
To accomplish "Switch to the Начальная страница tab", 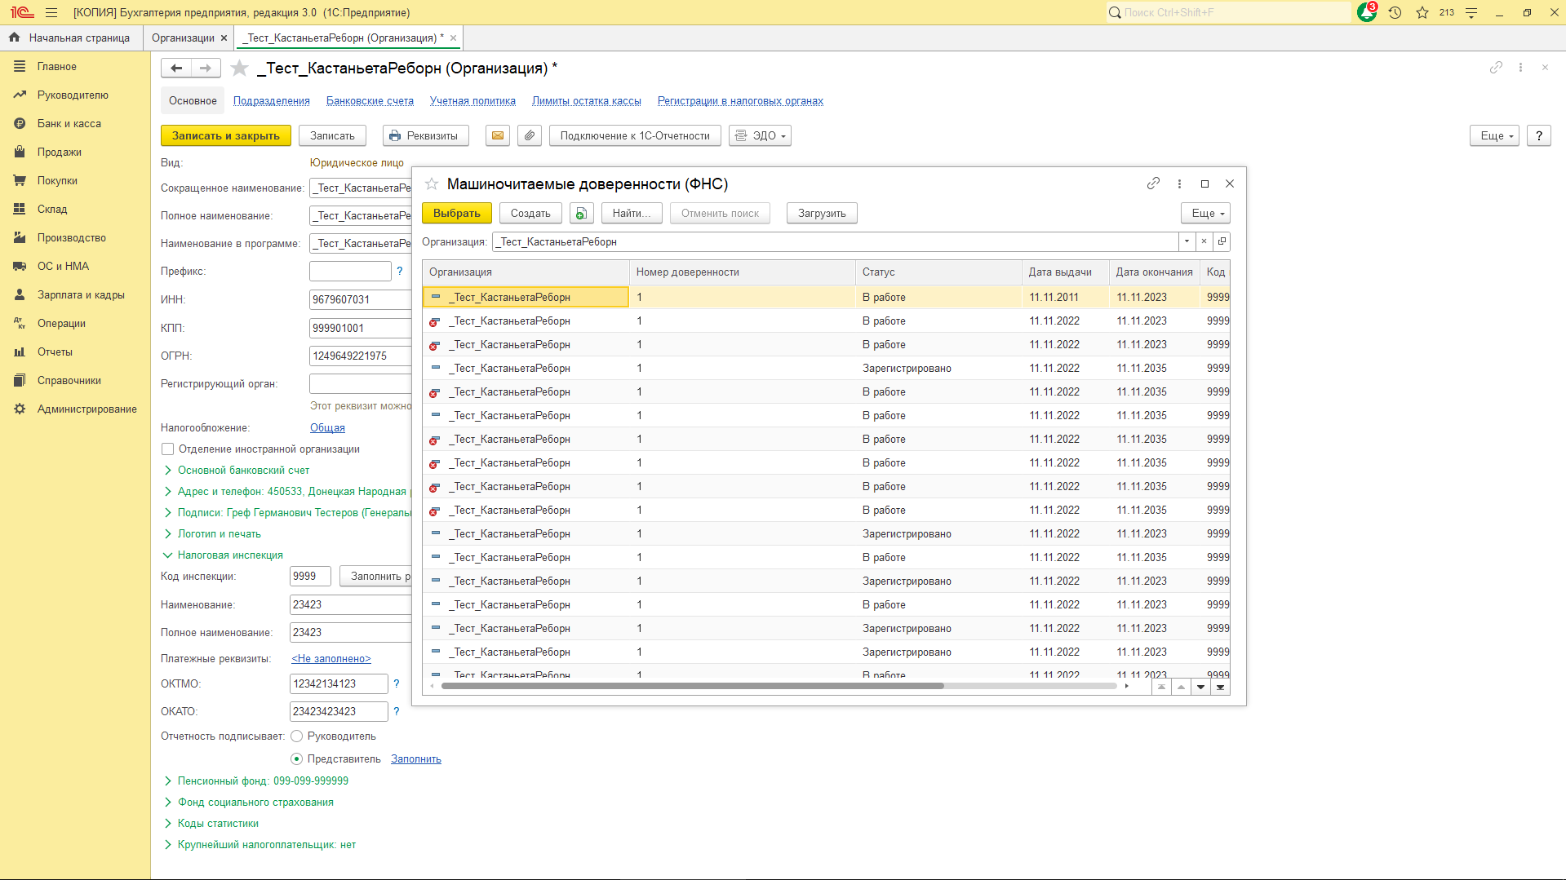I will tap(71, 38).
